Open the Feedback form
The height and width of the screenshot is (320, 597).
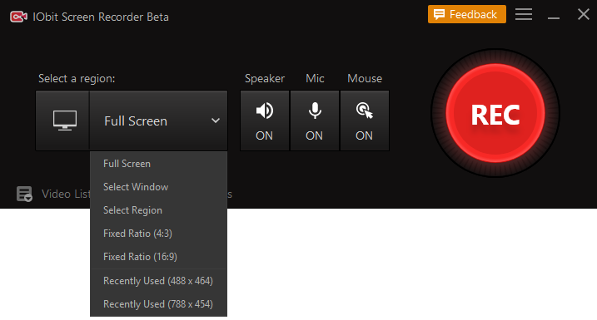(467, 14)
